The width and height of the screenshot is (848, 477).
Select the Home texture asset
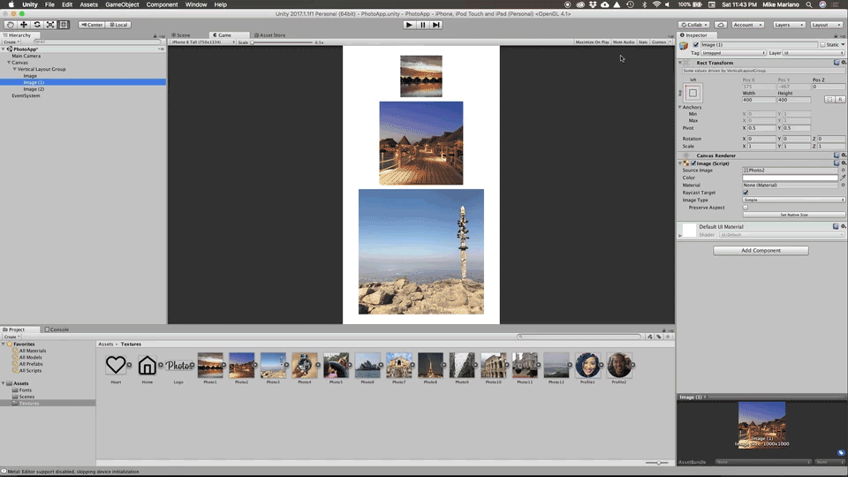148,367
